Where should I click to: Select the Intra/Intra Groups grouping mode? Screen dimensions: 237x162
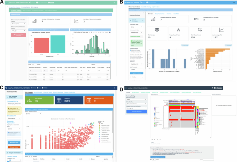tap(131, 50)
